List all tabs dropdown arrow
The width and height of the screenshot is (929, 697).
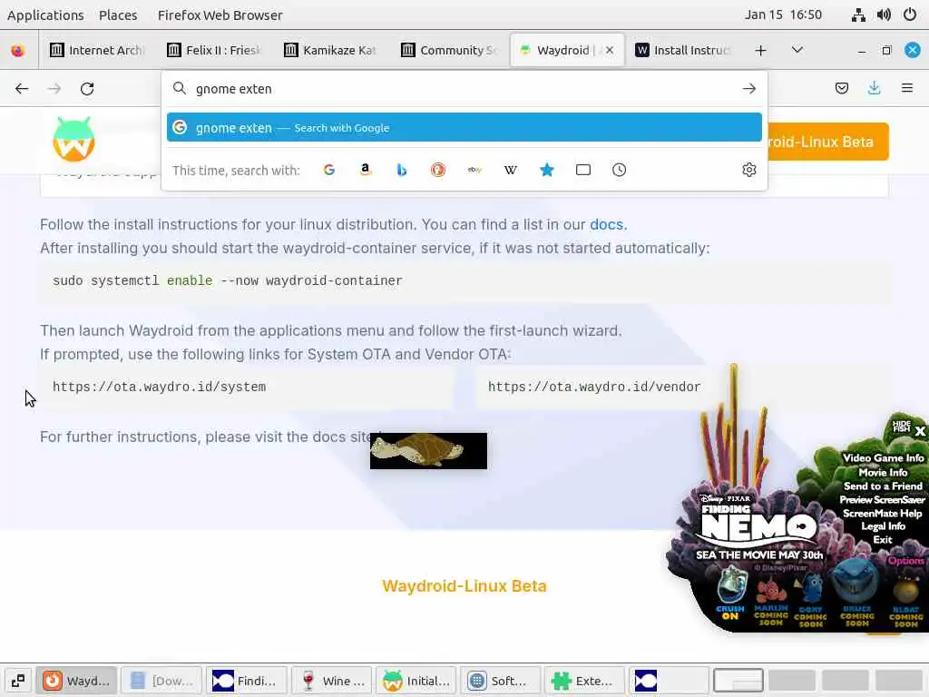click(x=797, y=50)
